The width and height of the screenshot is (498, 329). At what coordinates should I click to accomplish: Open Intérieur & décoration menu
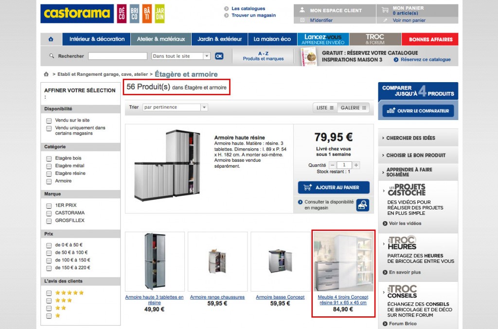point(97,39)
